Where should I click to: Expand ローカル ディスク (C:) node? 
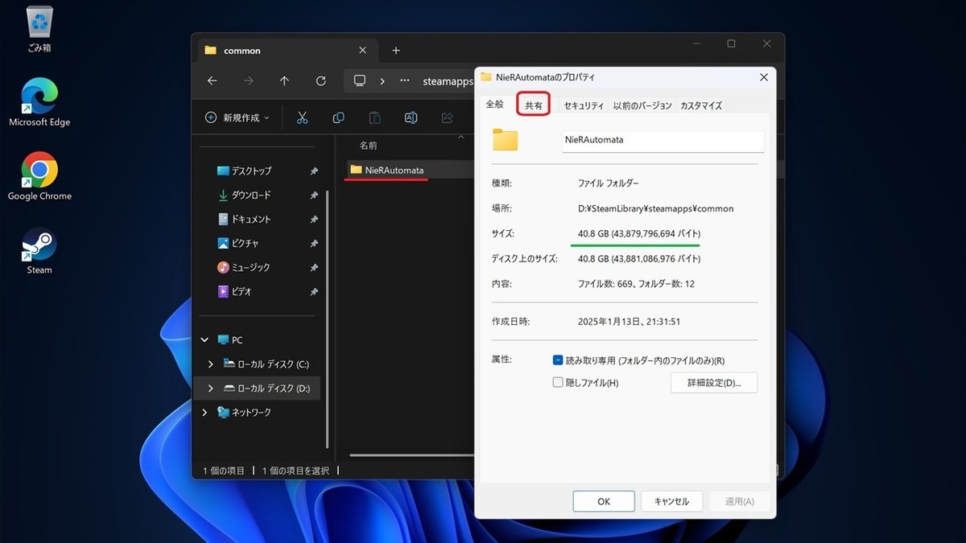click(211, 364)
